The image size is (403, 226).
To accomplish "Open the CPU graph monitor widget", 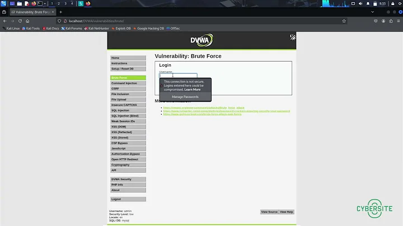I will [x=336, y=3].
